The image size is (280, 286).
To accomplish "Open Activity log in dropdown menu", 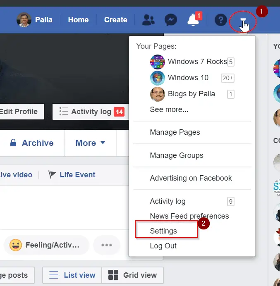I will [x=168, y=201].
